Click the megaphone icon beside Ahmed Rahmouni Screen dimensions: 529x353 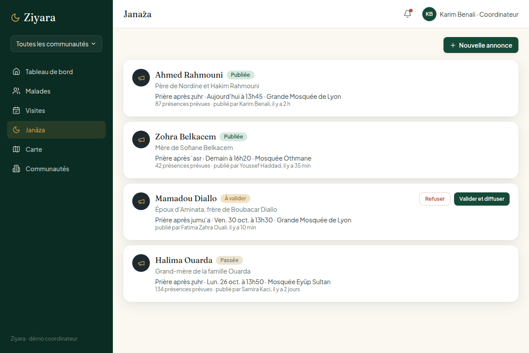[x=141, y=78]
